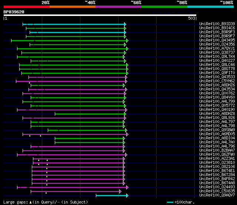Click the yellow query-gap marker under UniRef100_C5YH62

click(30, 83)
